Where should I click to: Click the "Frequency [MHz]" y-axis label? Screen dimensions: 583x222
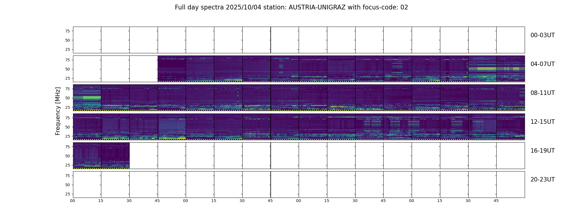point(58,111)
